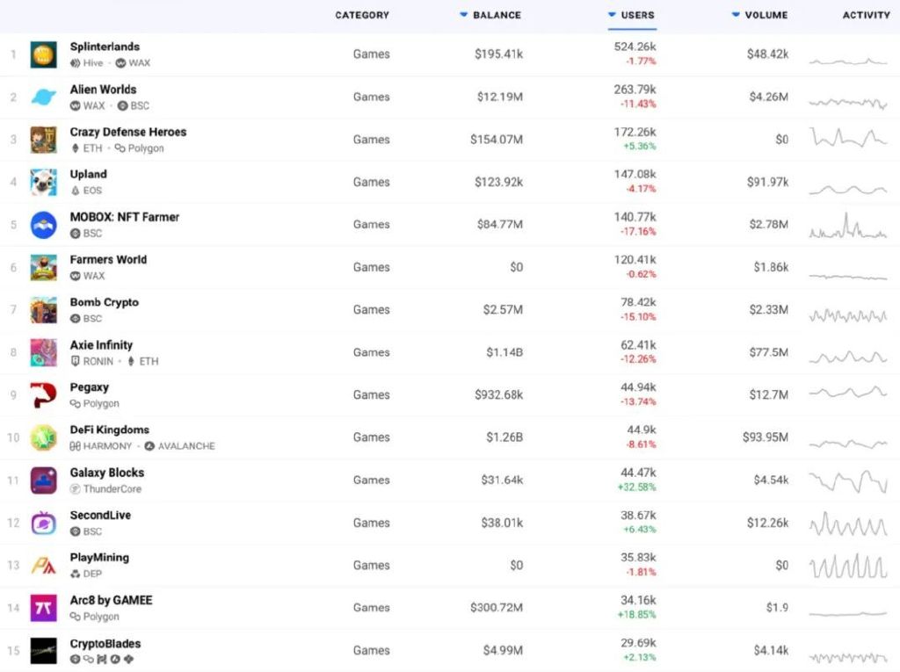The image size is (900, 672).
Task: Click the $91.97k volume for Upland
Action: [x=767, y=182]
